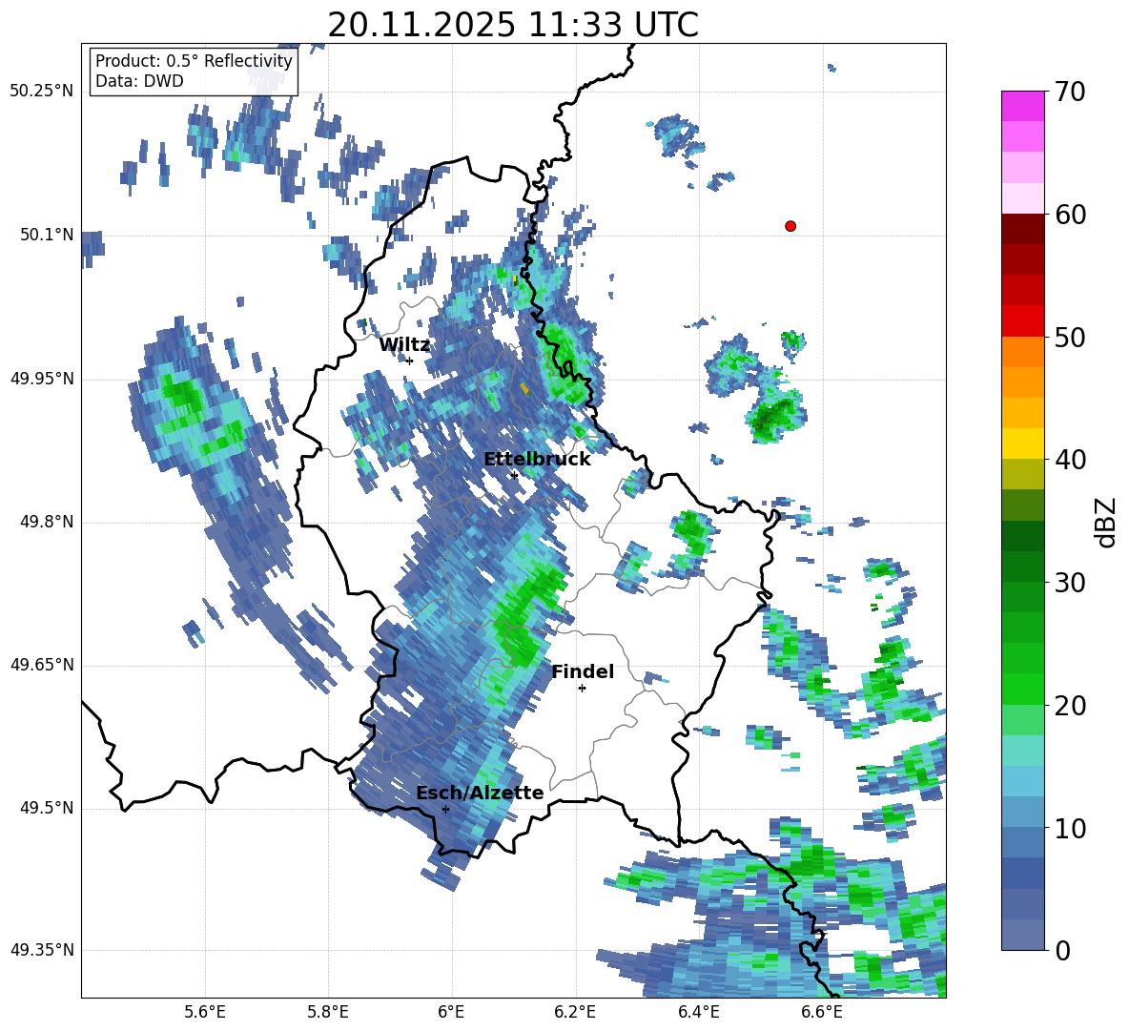Click the 49.95°N latitude label
This screenshot has width=1129, height=1031.
pyautogui.click(x=42, y=379)
